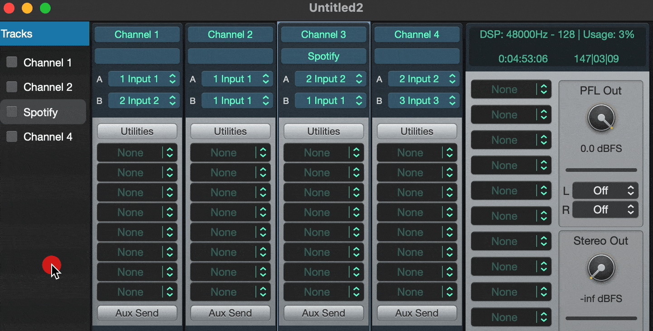Check the Channel 4 track checkbox
This screenshot has width=653, height=331.
(12, 137)
